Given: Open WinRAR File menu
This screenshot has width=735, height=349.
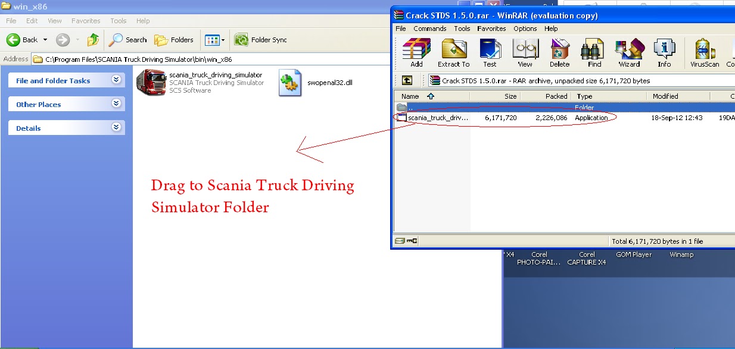Looking at the screenshot, I should 401,28.
